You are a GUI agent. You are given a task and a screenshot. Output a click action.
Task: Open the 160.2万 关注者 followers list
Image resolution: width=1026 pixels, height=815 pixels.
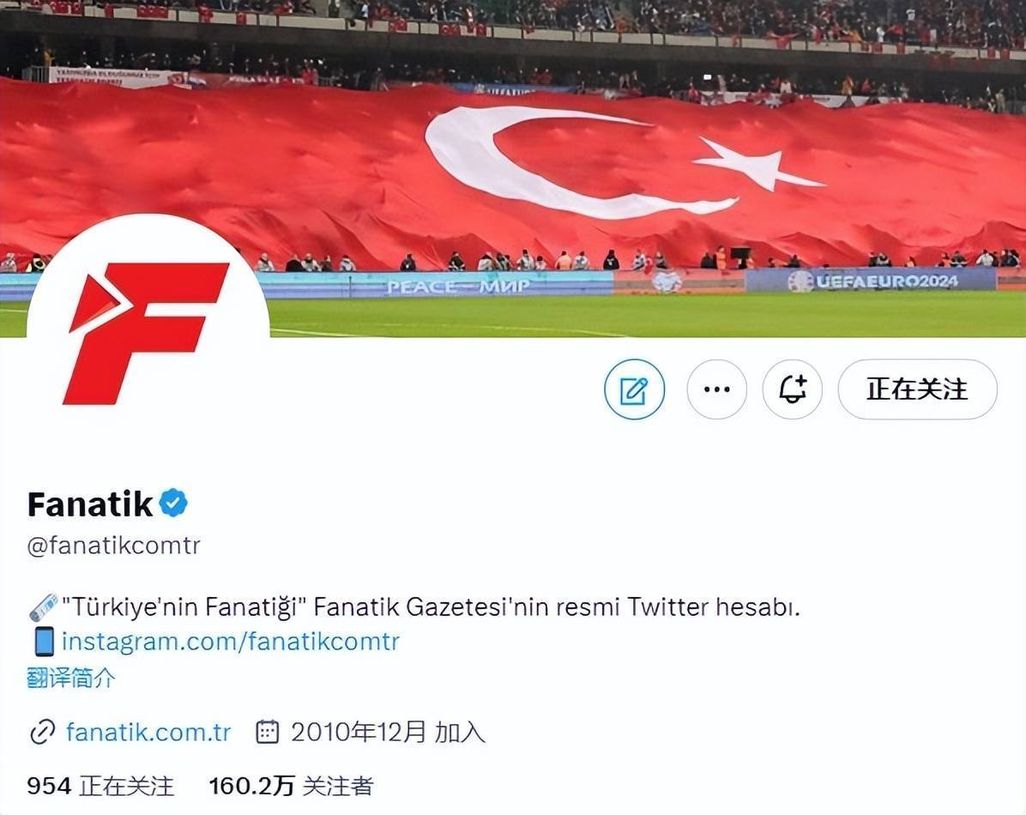click(x=291, y=786)
